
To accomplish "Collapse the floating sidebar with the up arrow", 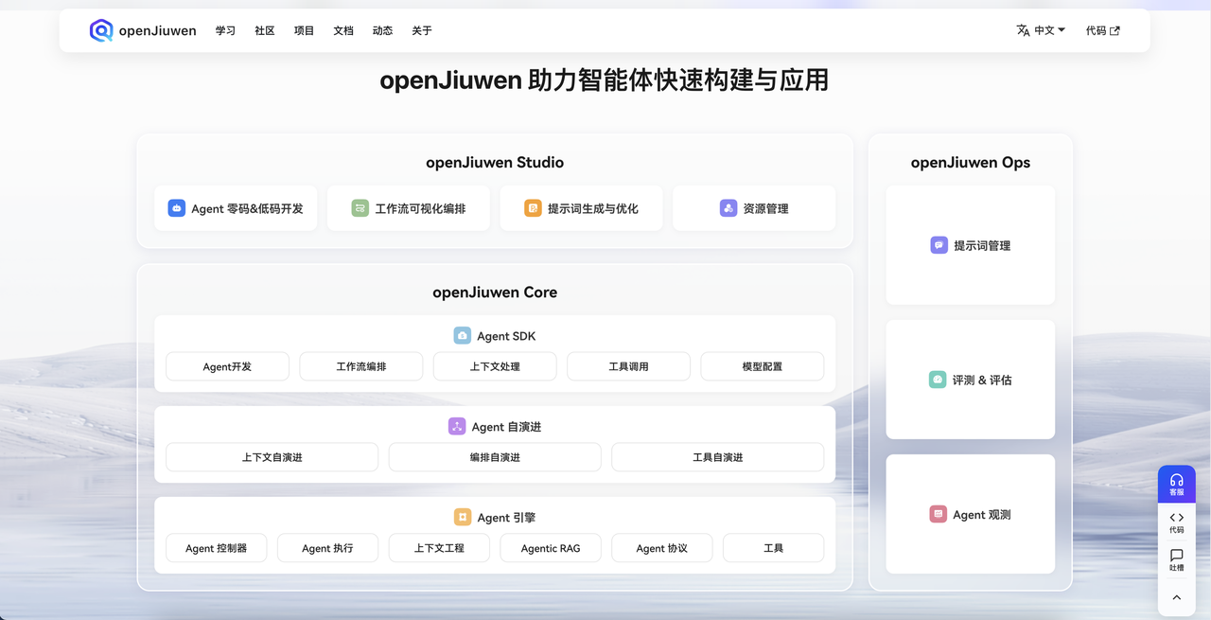I will (x=1176, y=597).
